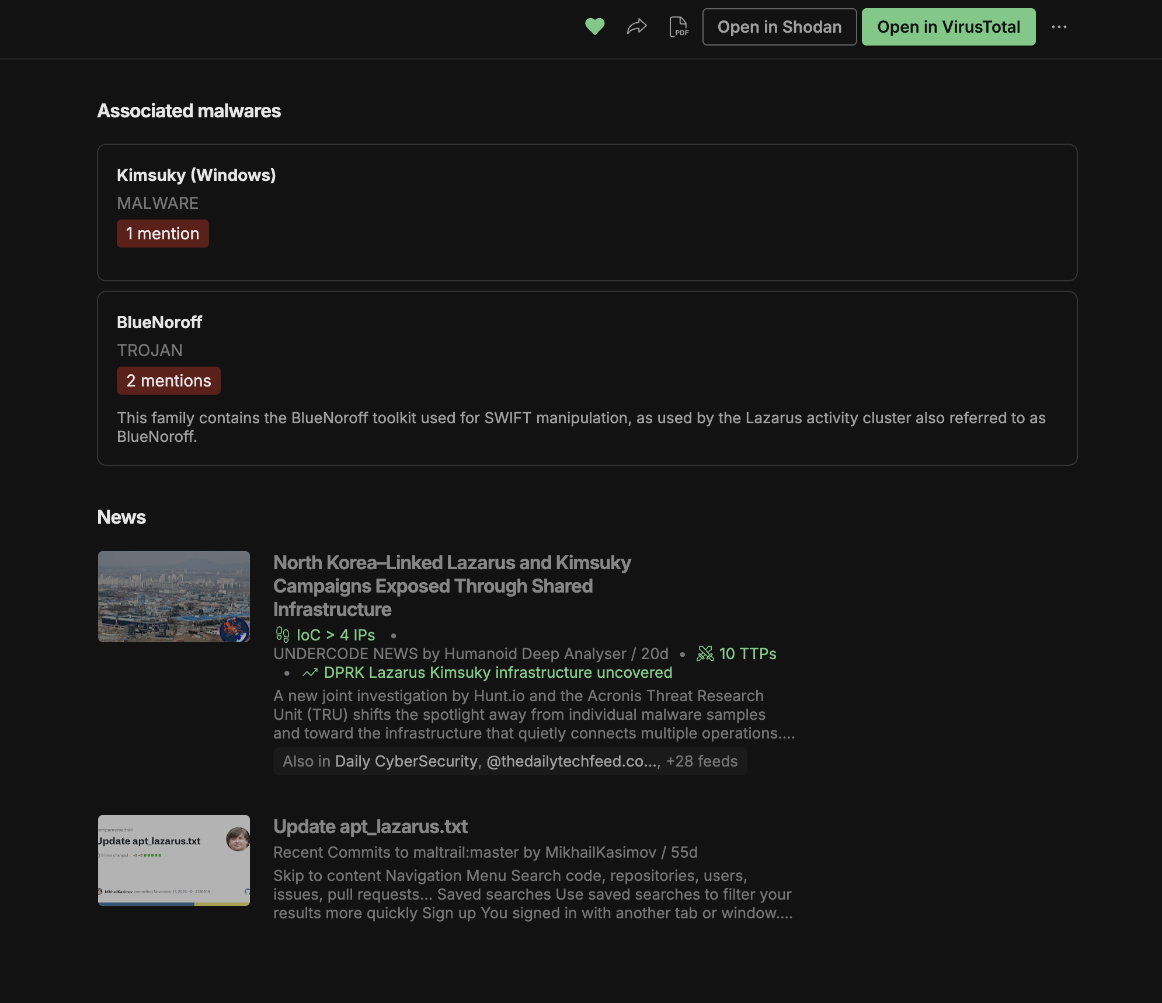1162x1003 pixels.
Task: Open North Korea–Linked Lazarus article headline
Action: coord(451,586)
